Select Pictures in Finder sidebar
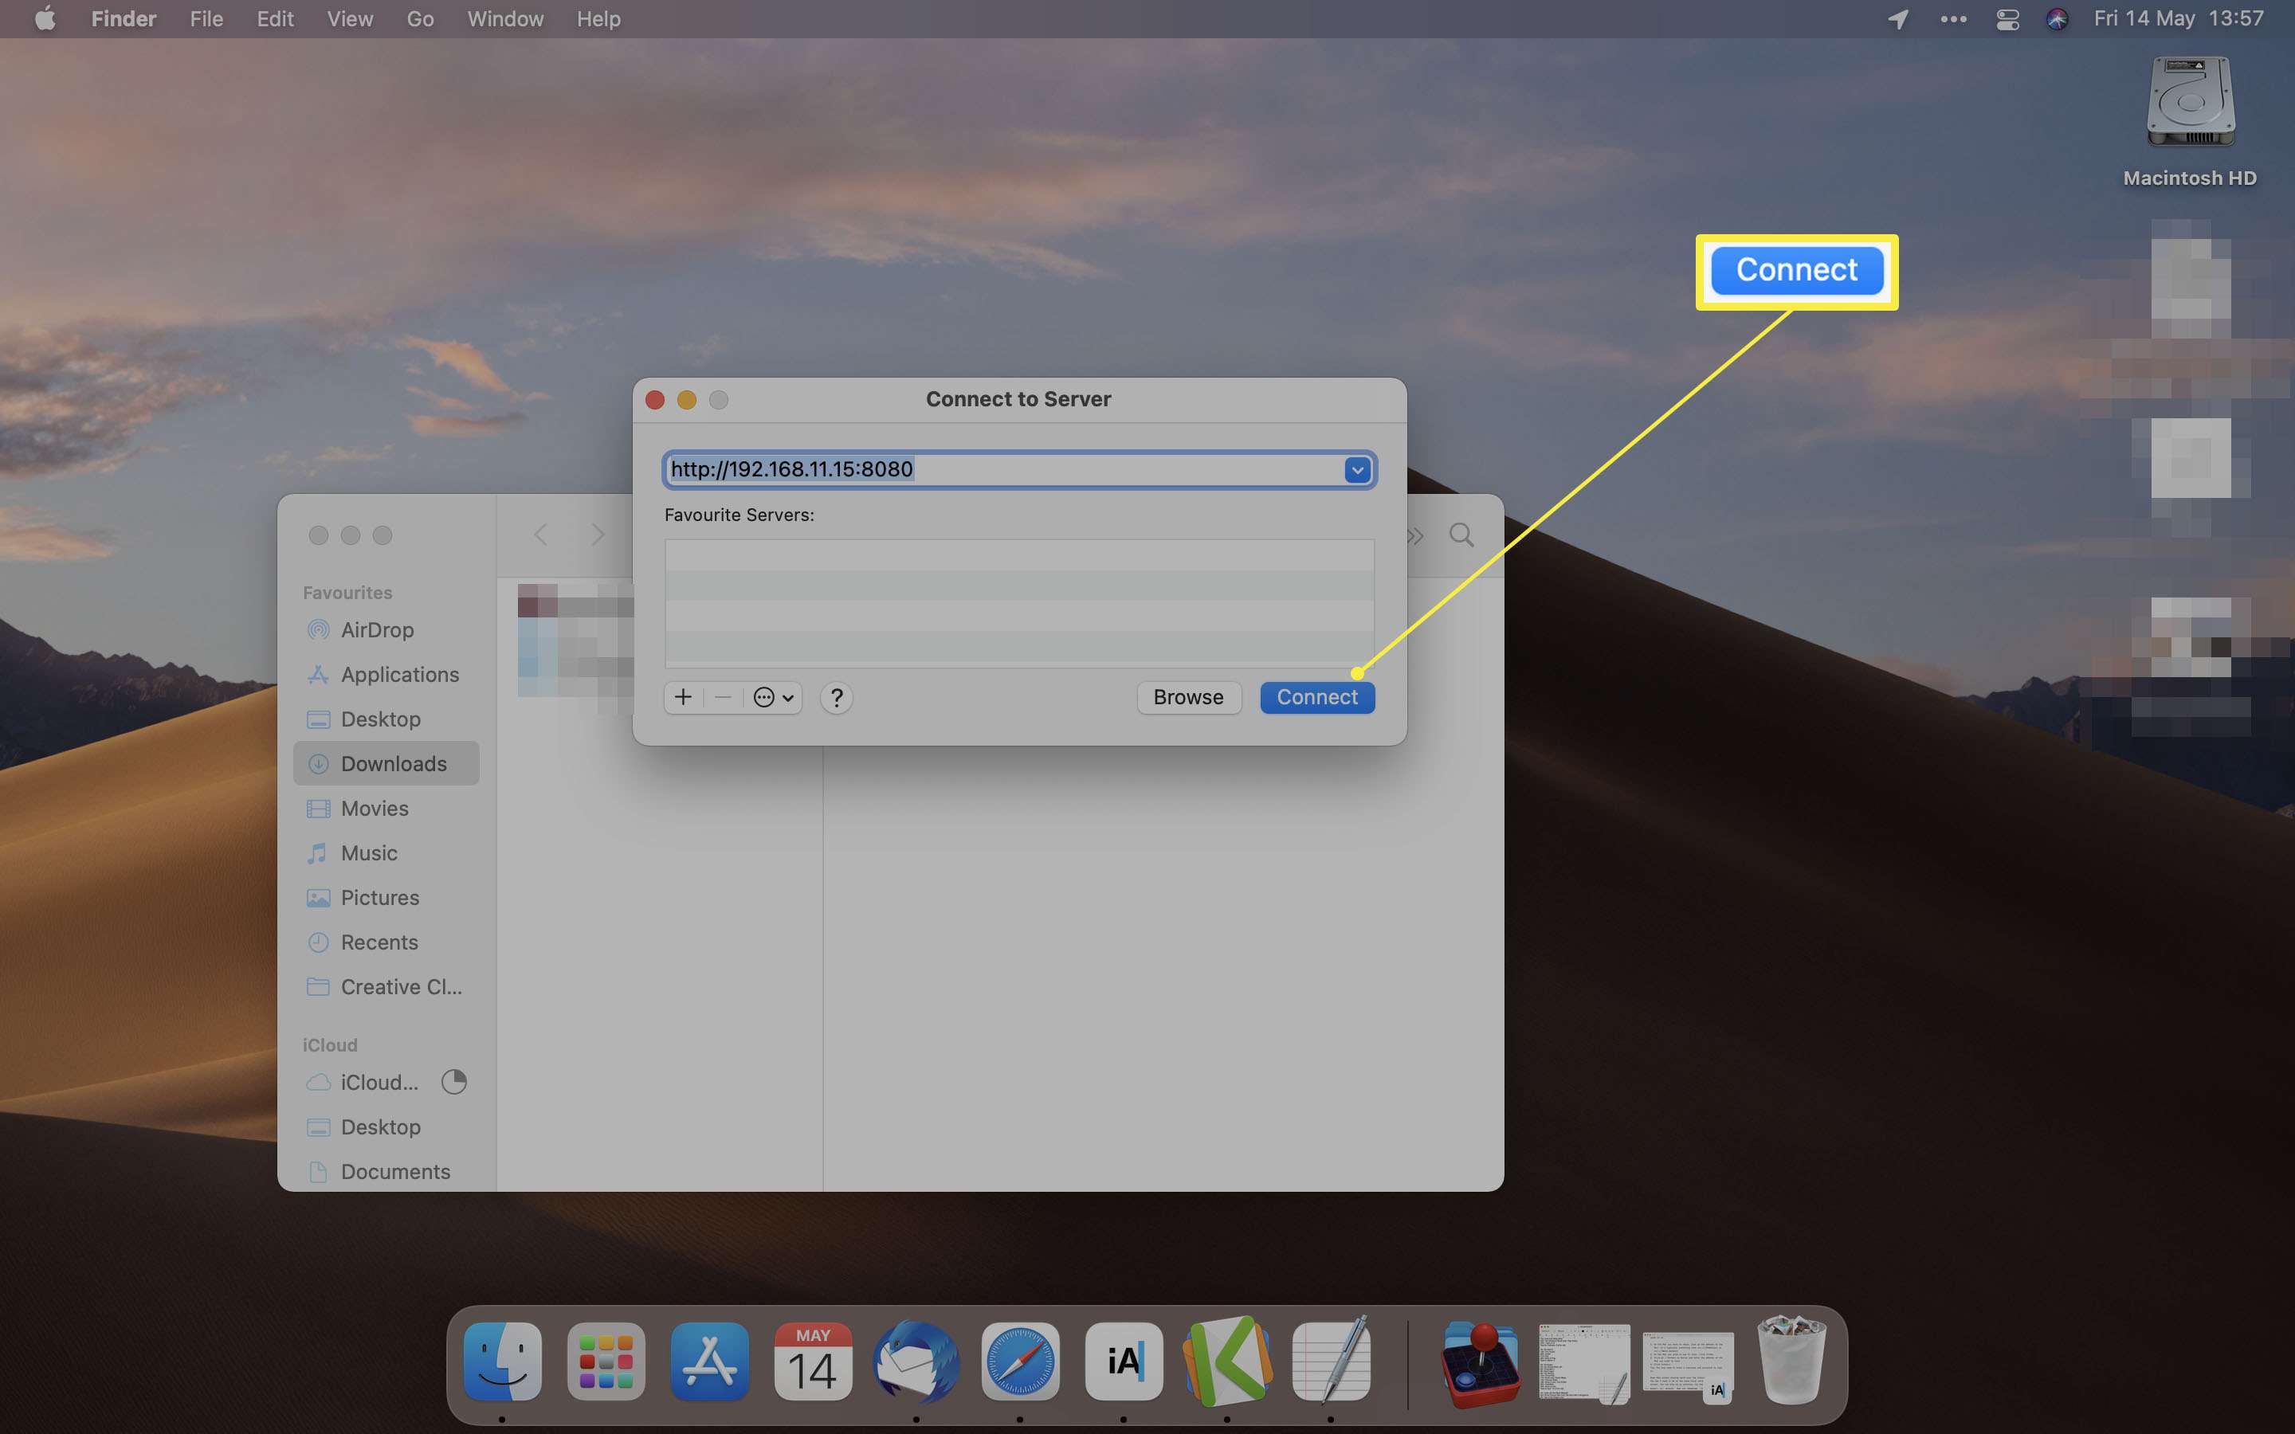The height and width of the screenshot is (1434, 2295). [x=386, y=897]
